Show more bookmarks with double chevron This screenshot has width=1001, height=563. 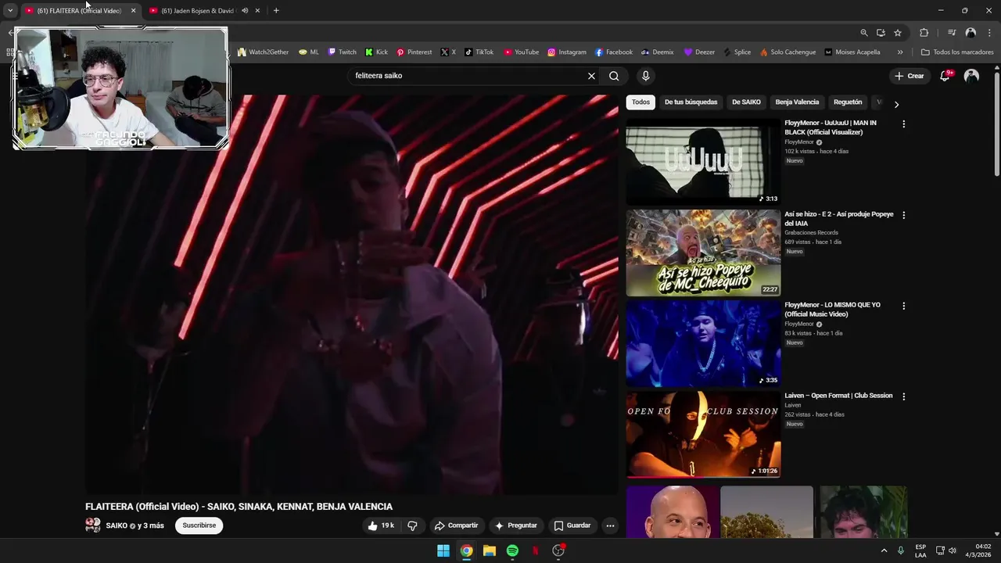click(900, 52)
